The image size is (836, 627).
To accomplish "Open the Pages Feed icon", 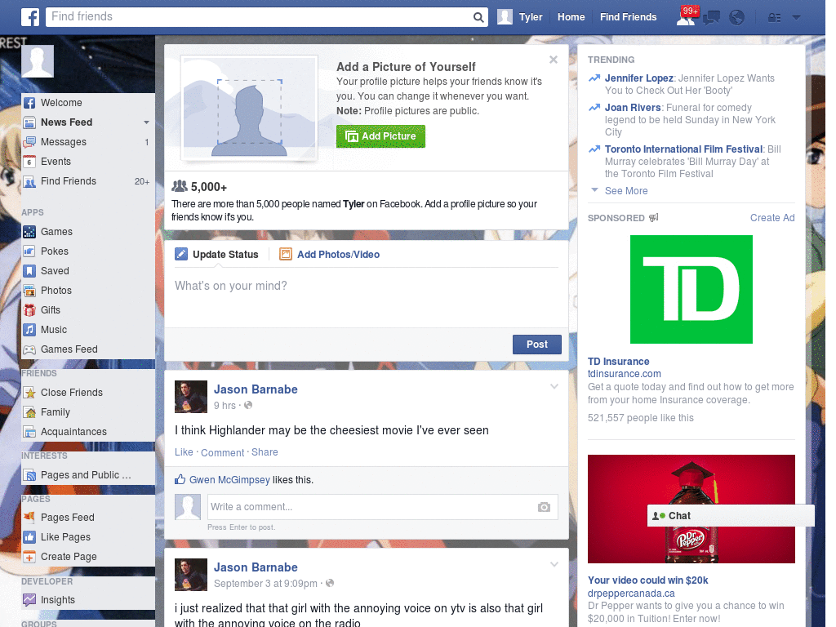I will tap(29, 517).
